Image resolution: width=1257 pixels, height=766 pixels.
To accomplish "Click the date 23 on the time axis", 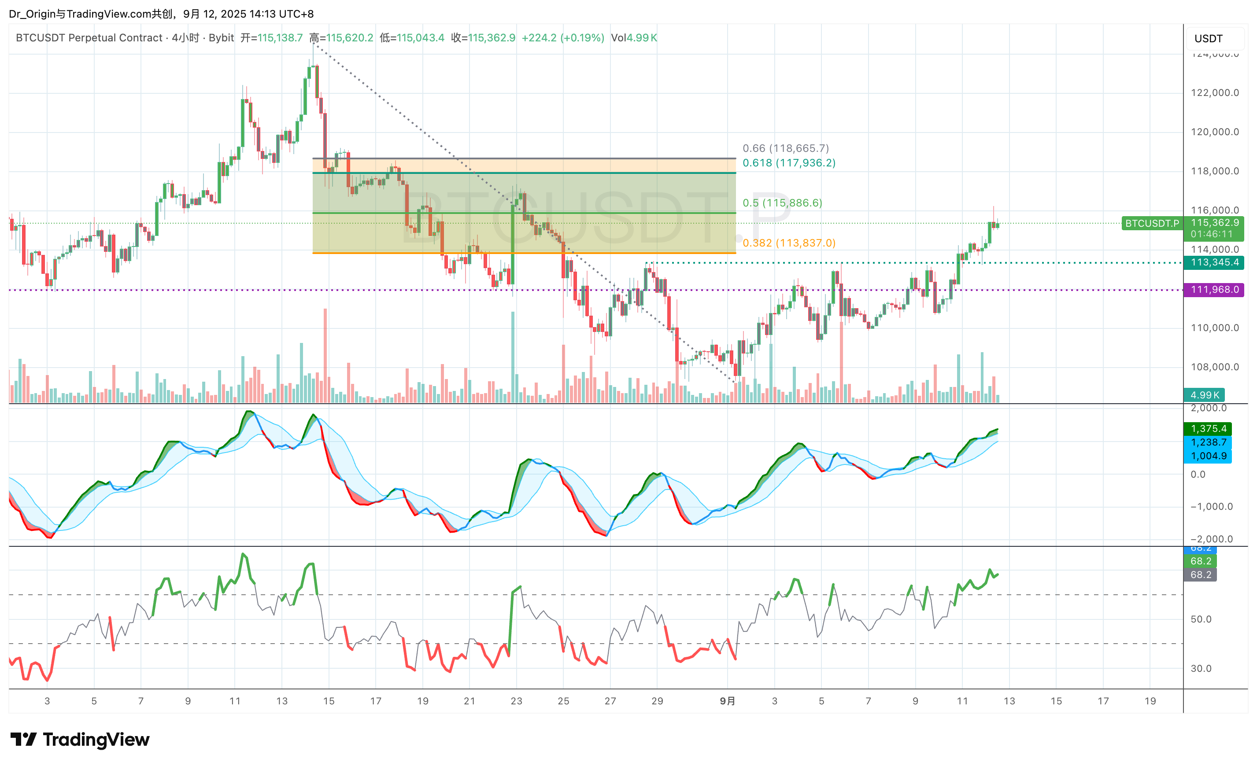I will coord(516,701).
